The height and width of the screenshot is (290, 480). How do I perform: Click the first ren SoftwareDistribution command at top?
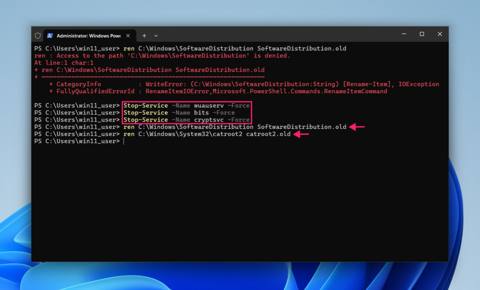click(235, 48)
